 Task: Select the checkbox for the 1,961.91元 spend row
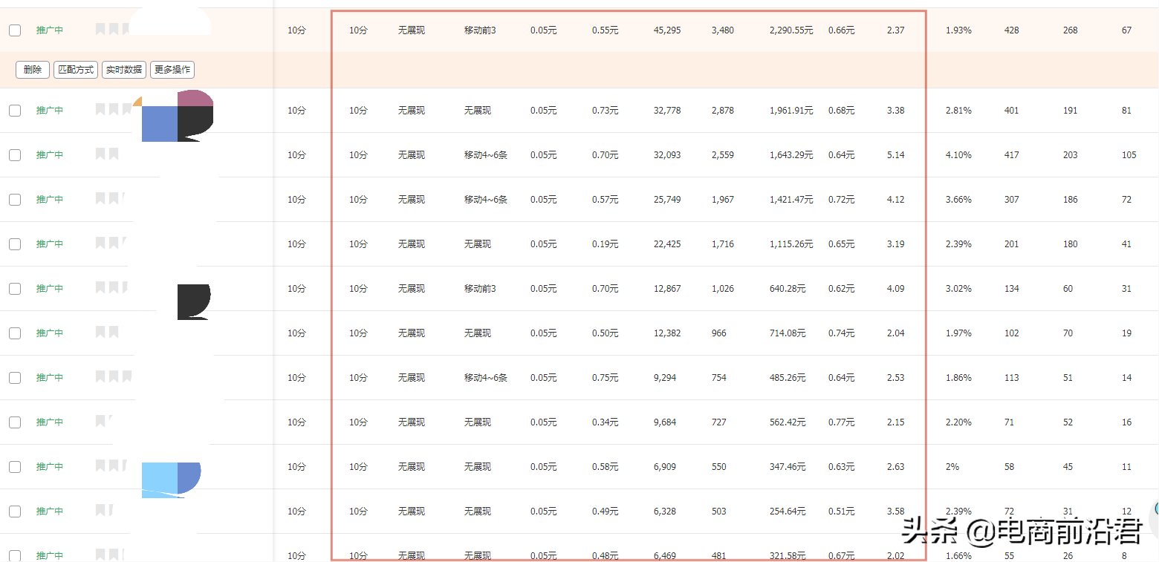tap(15, 111)
